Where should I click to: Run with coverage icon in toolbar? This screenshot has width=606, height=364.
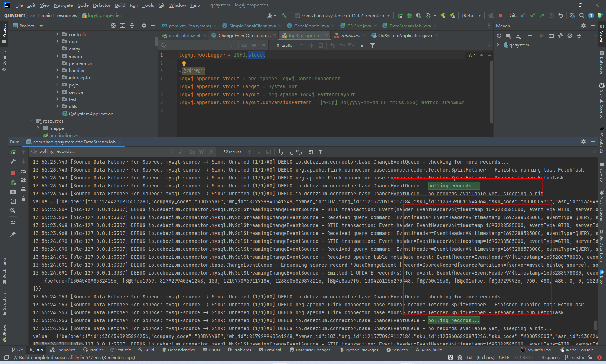pos(418,15)
